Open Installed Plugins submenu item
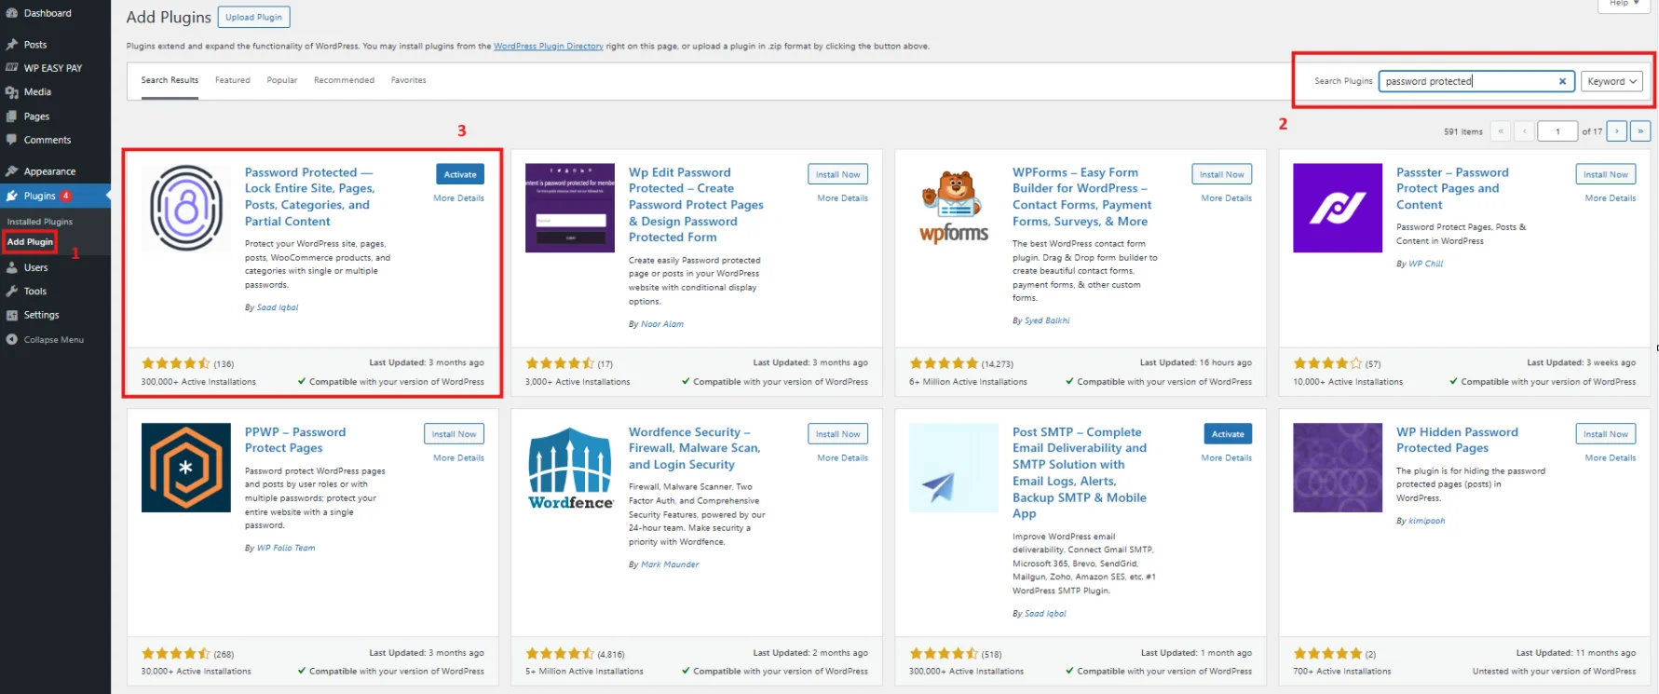Viewport: 1659px width, 694px height. pyautogui.click(x=40, y=222)
